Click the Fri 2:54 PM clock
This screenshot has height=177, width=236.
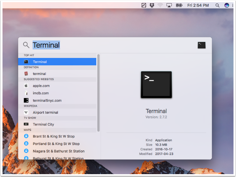click(x=198, y=5)
